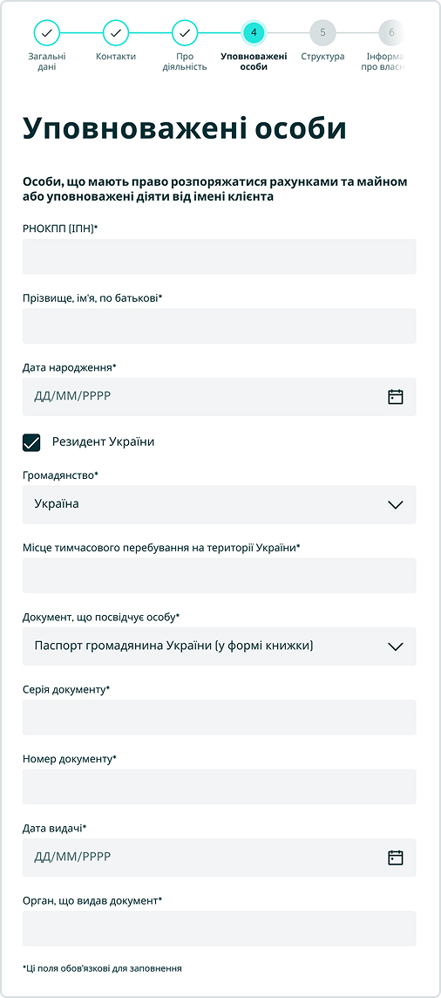Open the Україна citizenship combo box
Viewport: 441px width, 998px height.
click(220, 505)
